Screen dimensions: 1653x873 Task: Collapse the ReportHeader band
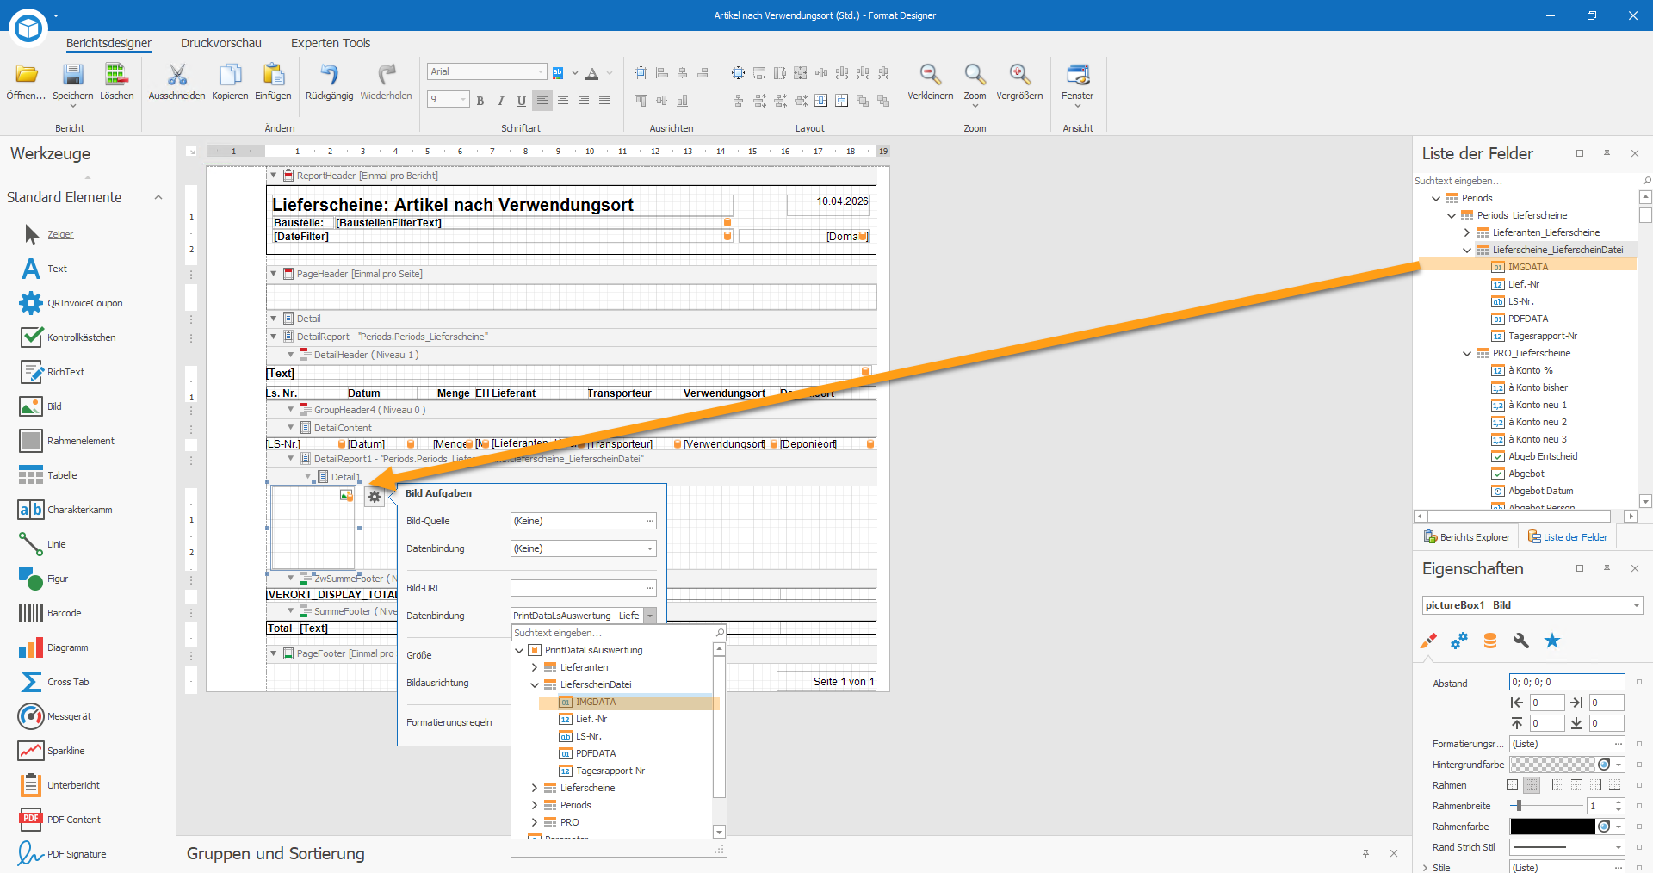coord(274,176)
